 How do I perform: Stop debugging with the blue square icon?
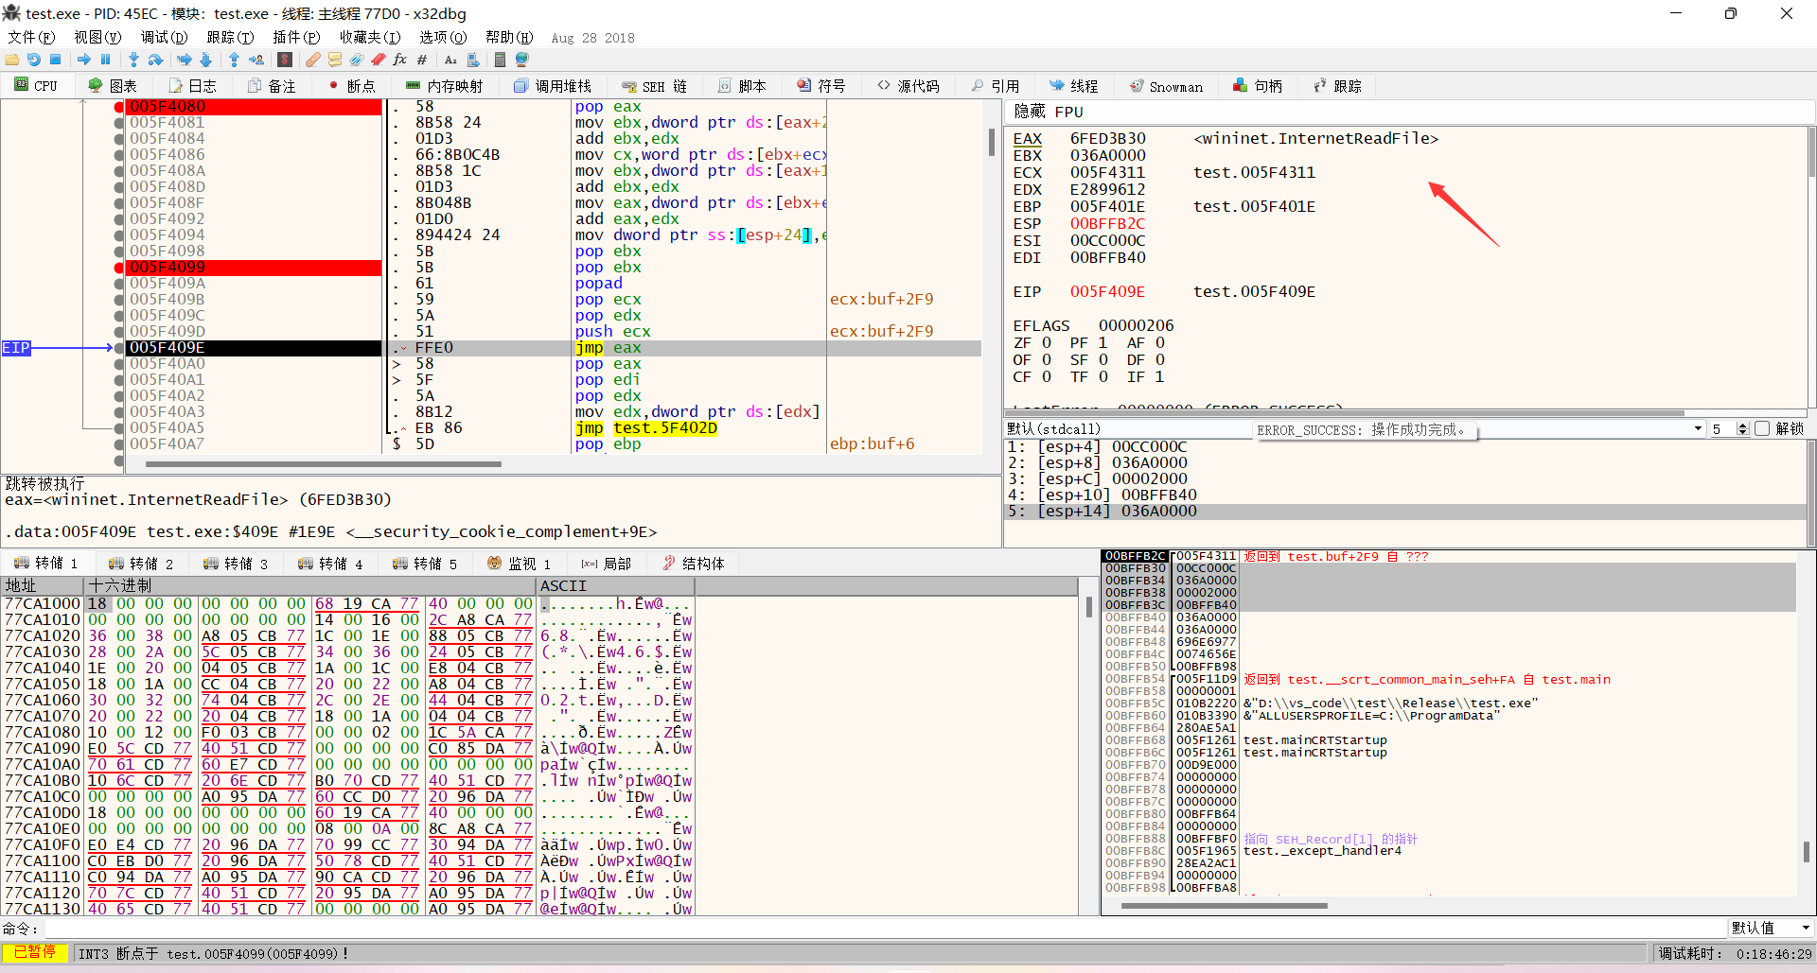point(56,60)
